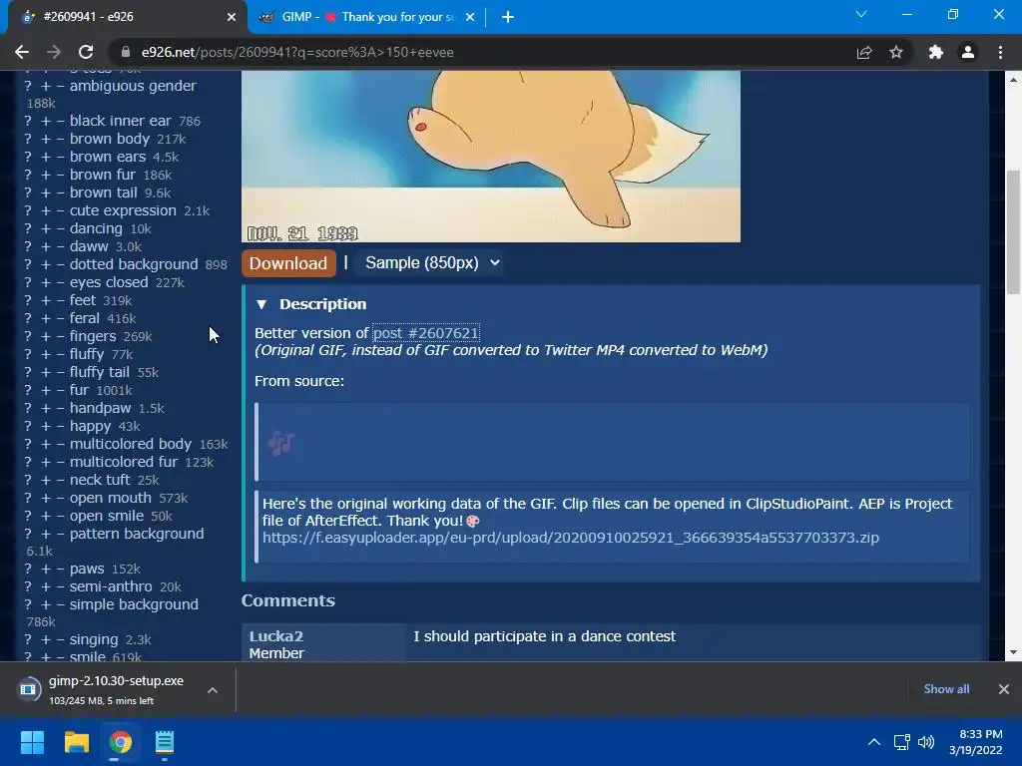
Task: Exclude the singing tag with minus
Action: (60, 639)
